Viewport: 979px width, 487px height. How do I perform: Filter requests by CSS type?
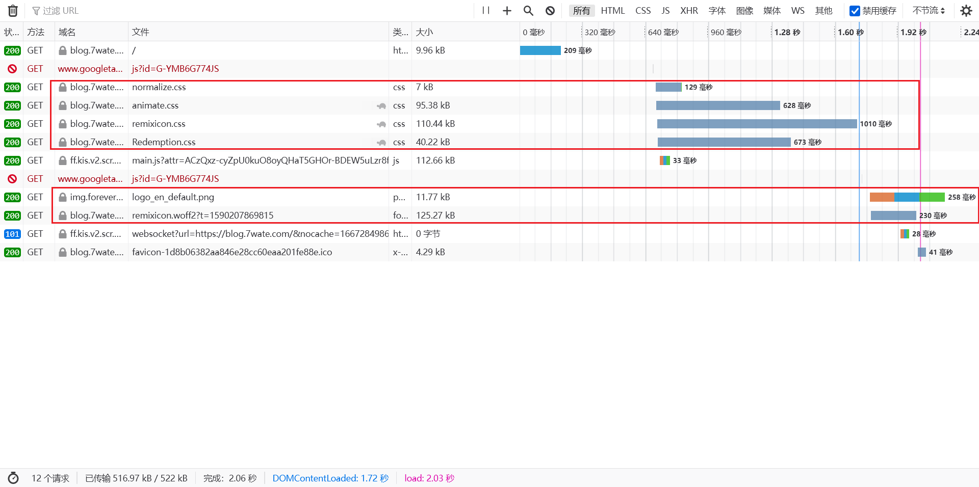tap(642, 11)
